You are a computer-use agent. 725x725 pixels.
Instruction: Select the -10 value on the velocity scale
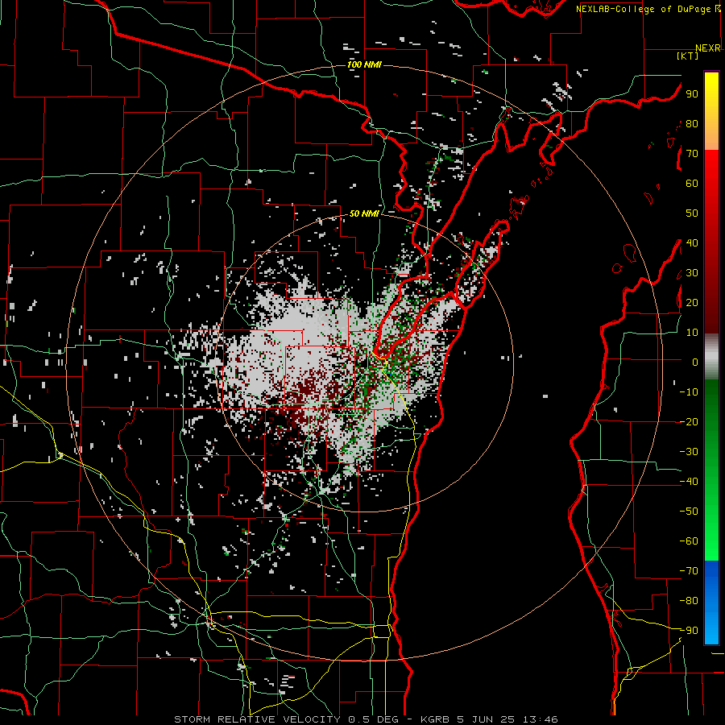pos(689,392)
